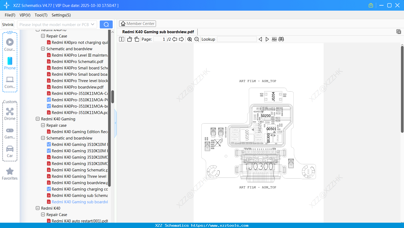Open Redmi K40 Gaming Schematic file
This screenshot has height=228, width=404.
pos(77,170)
